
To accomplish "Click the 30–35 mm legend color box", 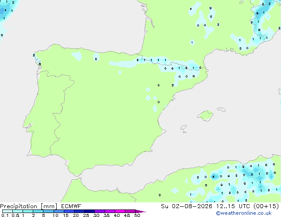I will [x=100, y=211].
